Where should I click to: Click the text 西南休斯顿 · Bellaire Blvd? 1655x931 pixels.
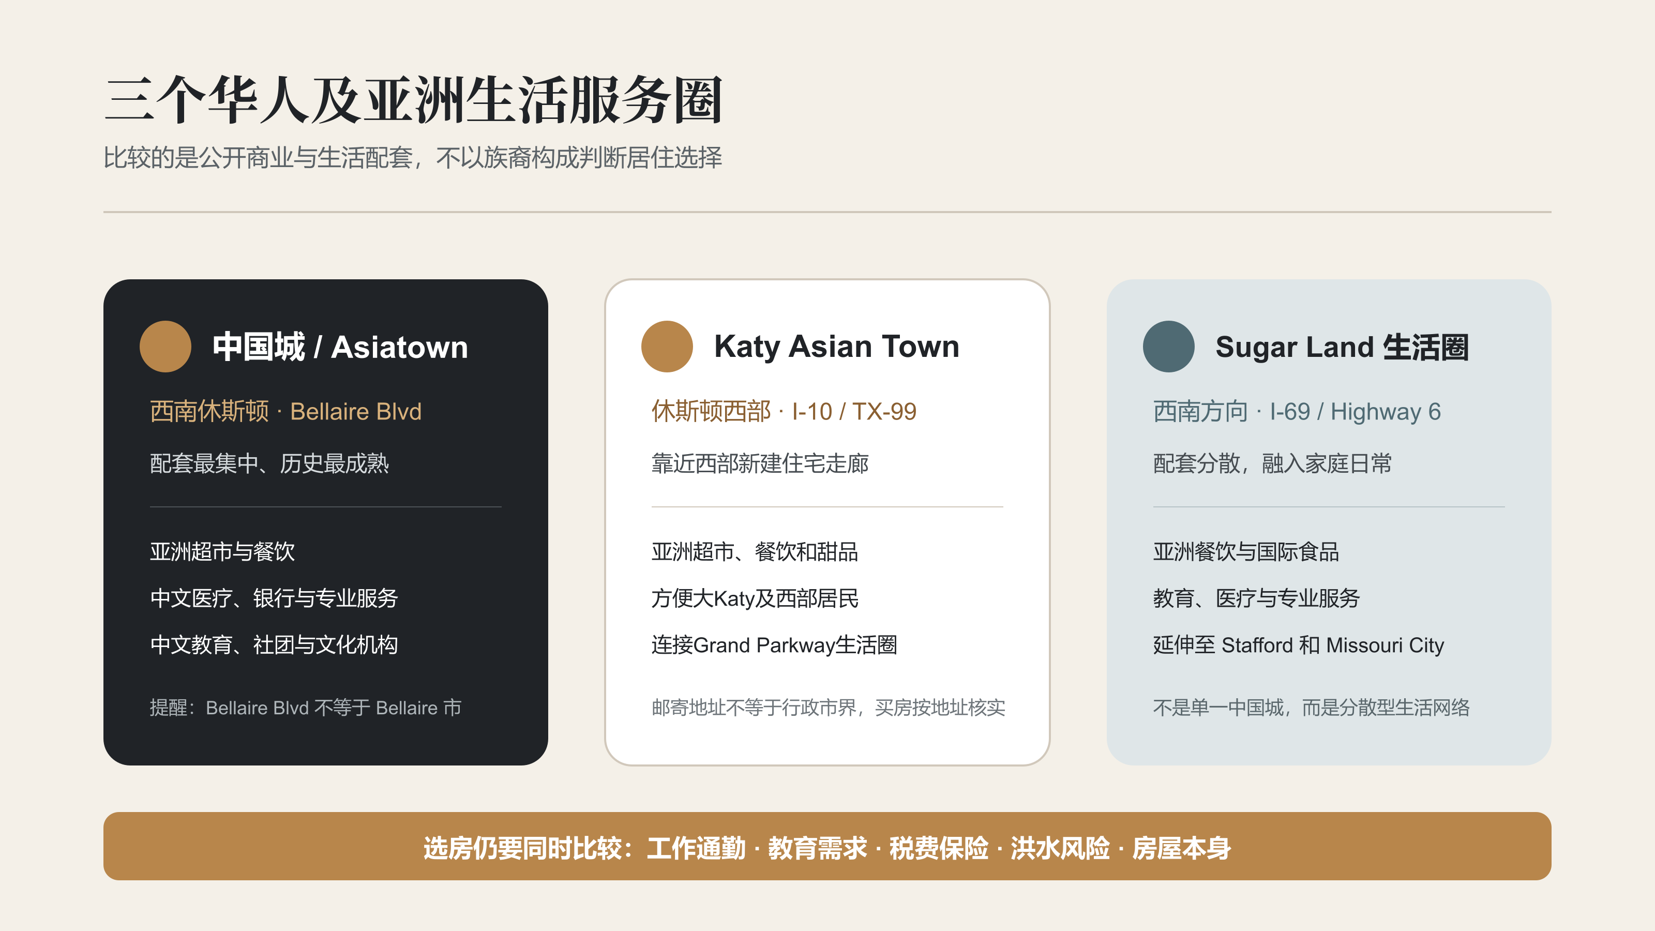pyautogui.click(x=285, y=411)
